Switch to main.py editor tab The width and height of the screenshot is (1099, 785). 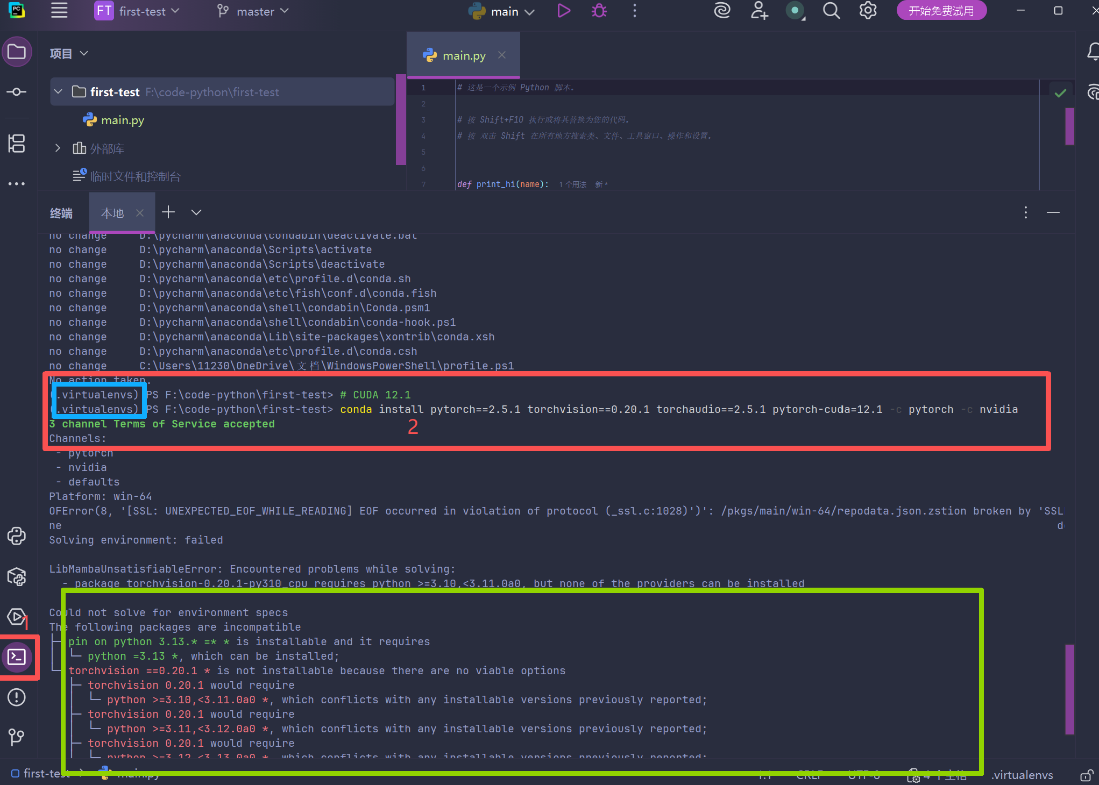coord(464,55)
